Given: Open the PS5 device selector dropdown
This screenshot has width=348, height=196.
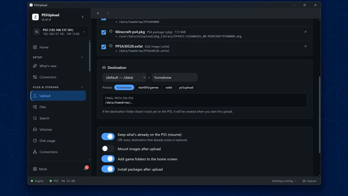Looking at the screenshot, I should [59, 32].
